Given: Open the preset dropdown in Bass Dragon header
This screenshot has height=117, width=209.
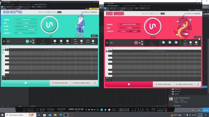Looking at the screenshot, I should tap(151, 14).
